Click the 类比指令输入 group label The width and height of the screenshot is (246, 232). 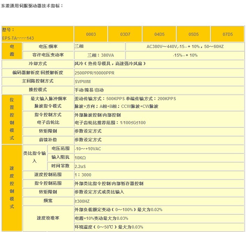(35, 157)
